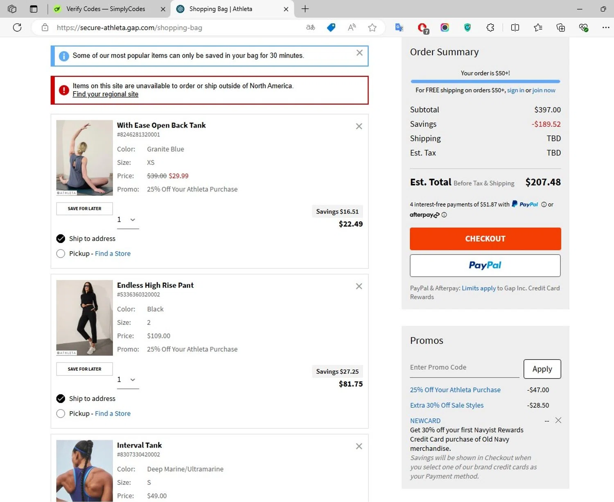Open With Ease Open Back Tank product title
614x502 pixels.
[x=161, y=125]
